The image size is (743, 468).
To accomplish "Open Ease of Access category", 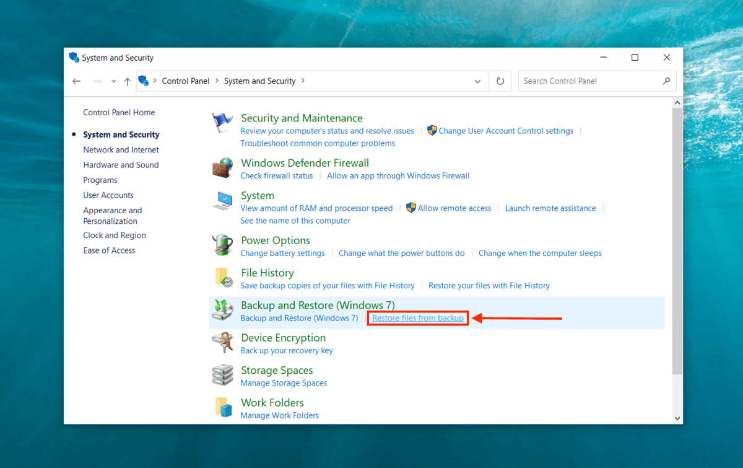I will 109,250.
